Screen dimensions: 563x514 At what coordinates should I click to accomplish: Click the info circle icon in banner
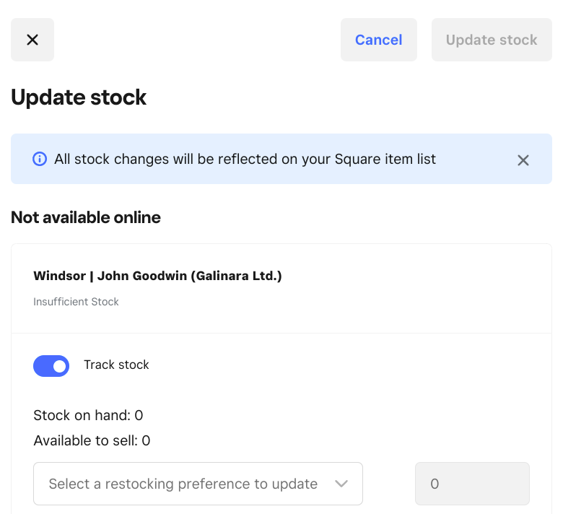pos(40,159)
